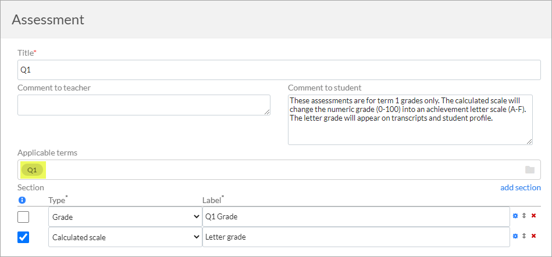
Task: Open settings gear for Q1 Grade row
Action: point(515,216)
